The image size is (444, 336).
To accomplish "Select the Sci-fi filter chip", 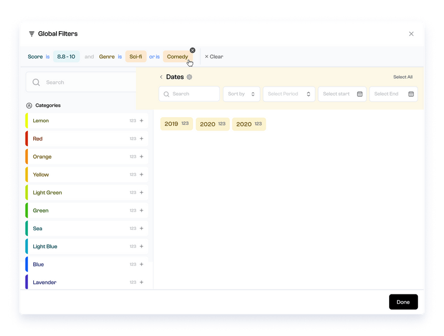I will point(136,56).
